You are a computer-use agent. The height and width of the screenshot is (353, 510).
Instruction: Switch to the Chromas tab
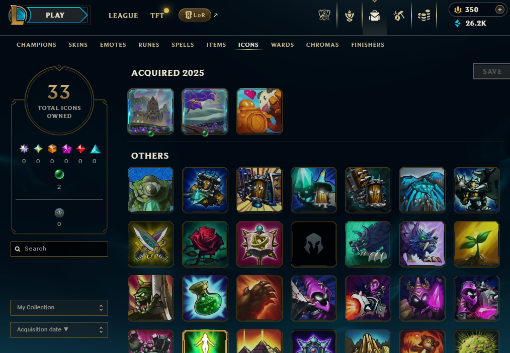pos(322,45)
